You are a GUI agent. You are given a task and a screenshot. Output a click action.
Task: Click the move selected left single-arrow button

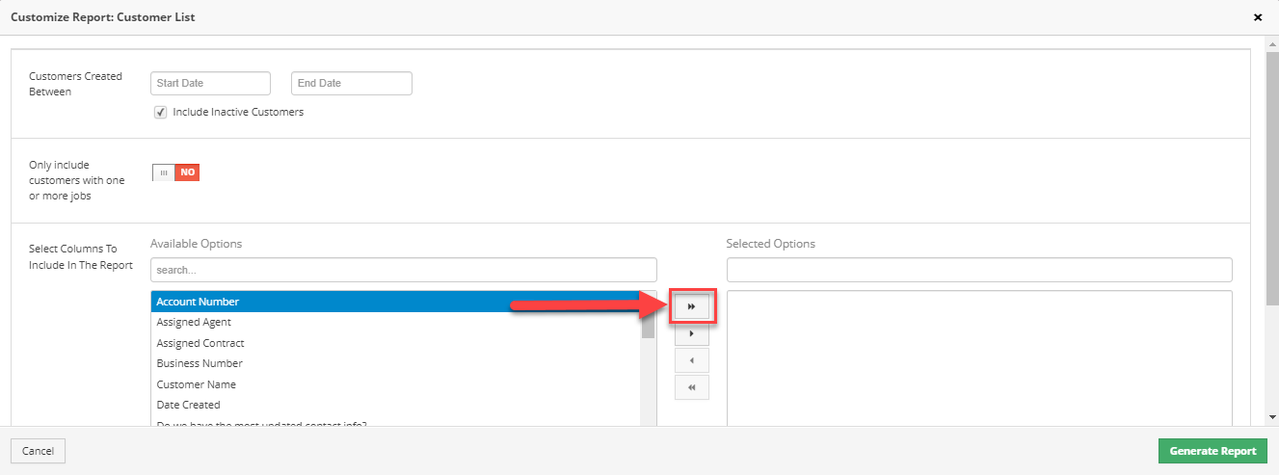coord(691,360)
